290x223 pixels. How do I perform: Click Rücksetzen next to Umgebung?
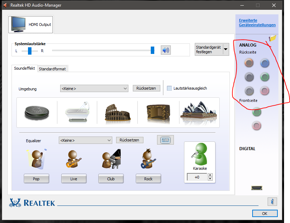pos(146,88)
